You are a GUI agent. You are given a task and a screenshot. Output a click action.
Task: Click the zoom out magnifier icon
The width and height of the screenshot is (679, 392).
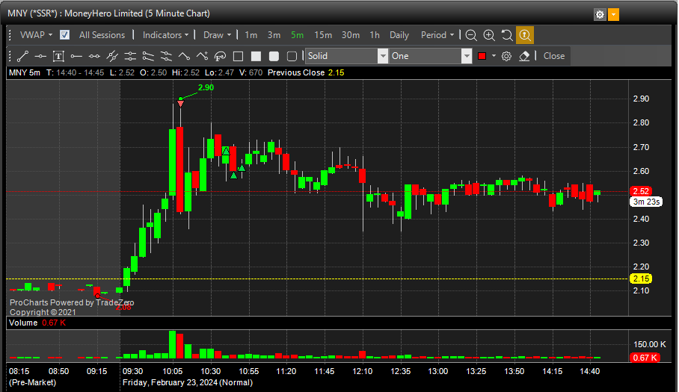pos(471,35)
